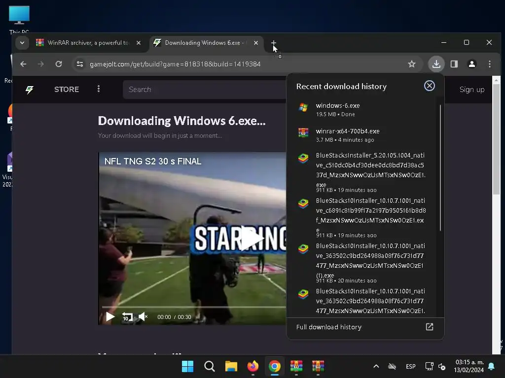Focus the gamejolt.com address bar URL
Screen dimensions: 505x378
[175, 64]
